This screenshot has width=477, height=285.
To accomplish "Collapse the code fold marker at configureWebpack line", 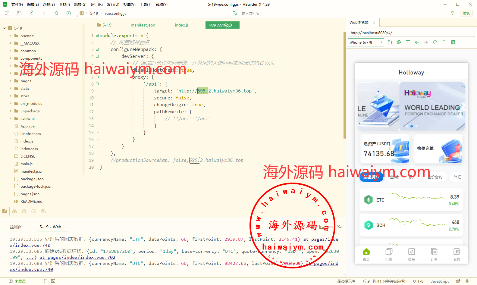I will coord(97,49).
